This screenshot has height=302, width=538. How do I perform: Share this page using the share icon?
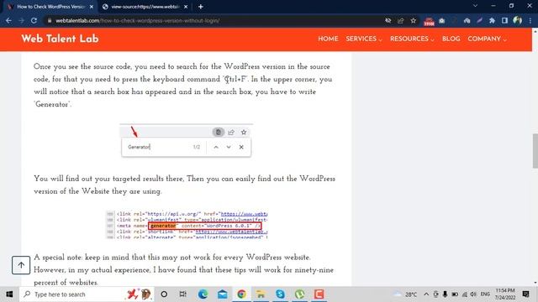click(x=400, y=20)
